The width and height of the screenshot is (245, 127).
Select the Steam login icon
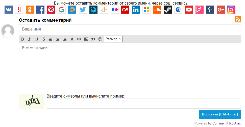[x=168, y=10]
